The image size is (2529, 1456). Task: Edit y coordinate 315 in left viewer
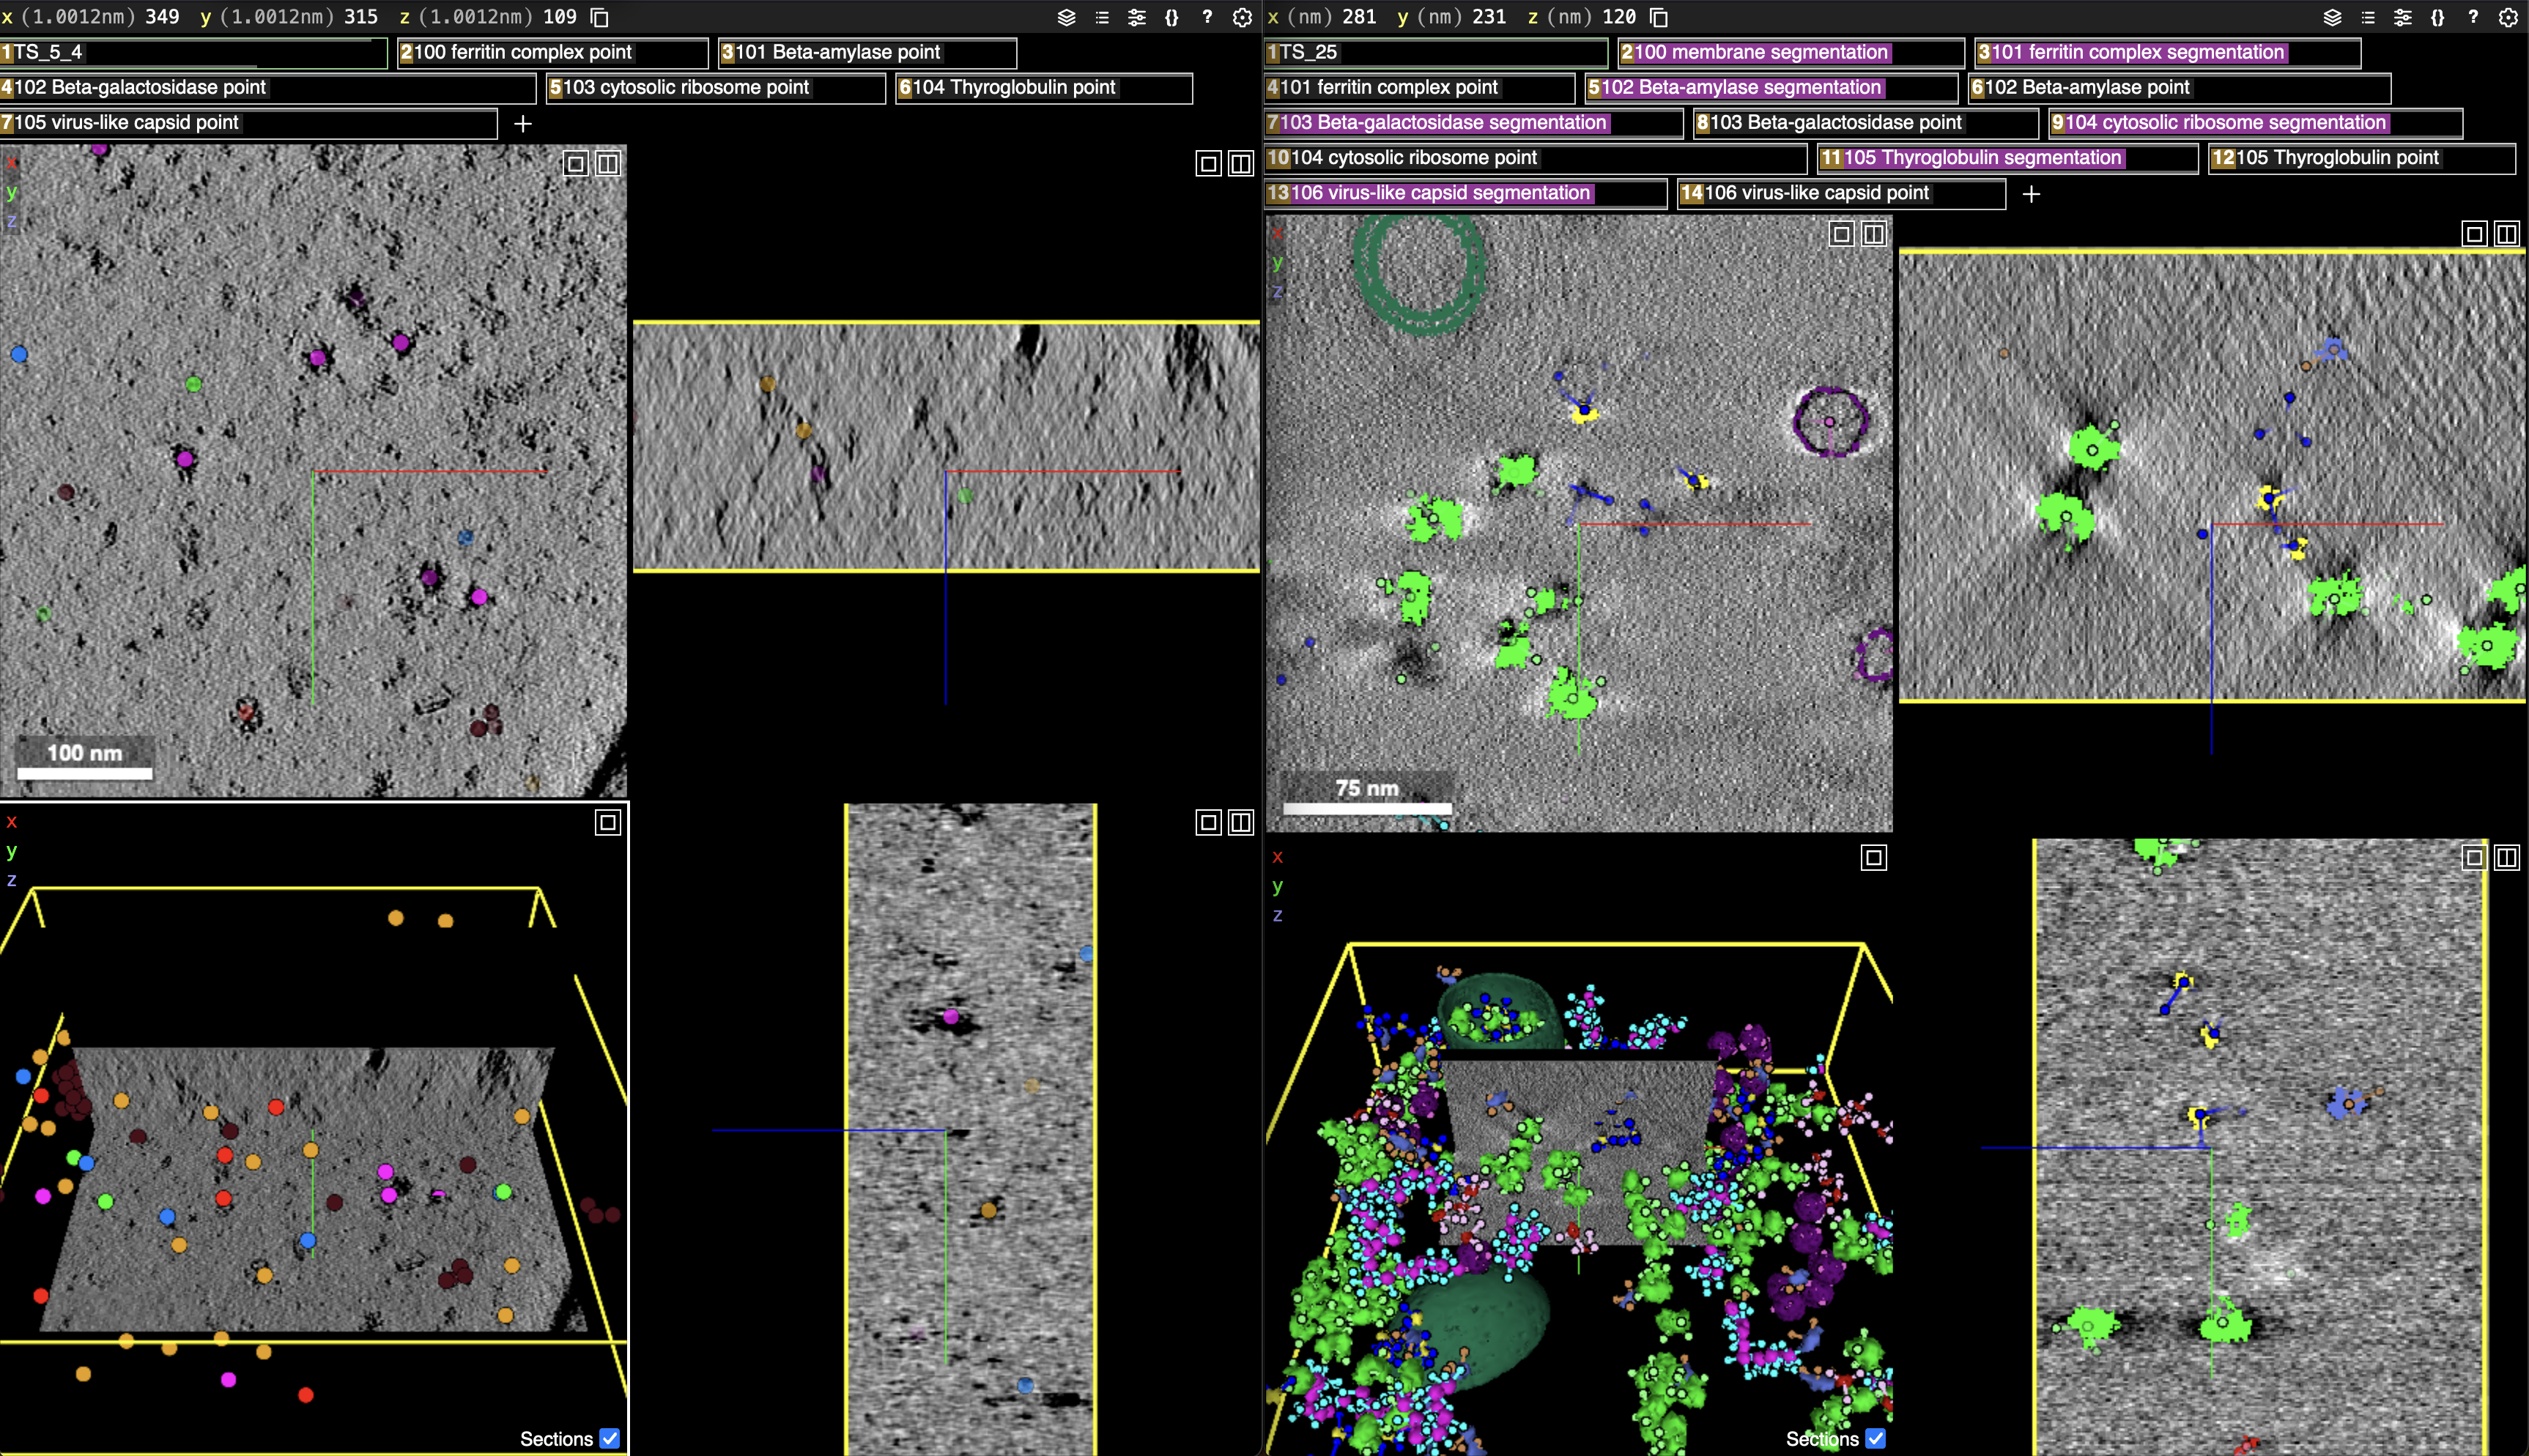[x=361, y=17]
